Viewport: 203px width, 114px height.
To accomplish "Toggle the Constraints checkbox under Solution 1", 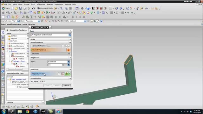I will [x=12, y=56].
